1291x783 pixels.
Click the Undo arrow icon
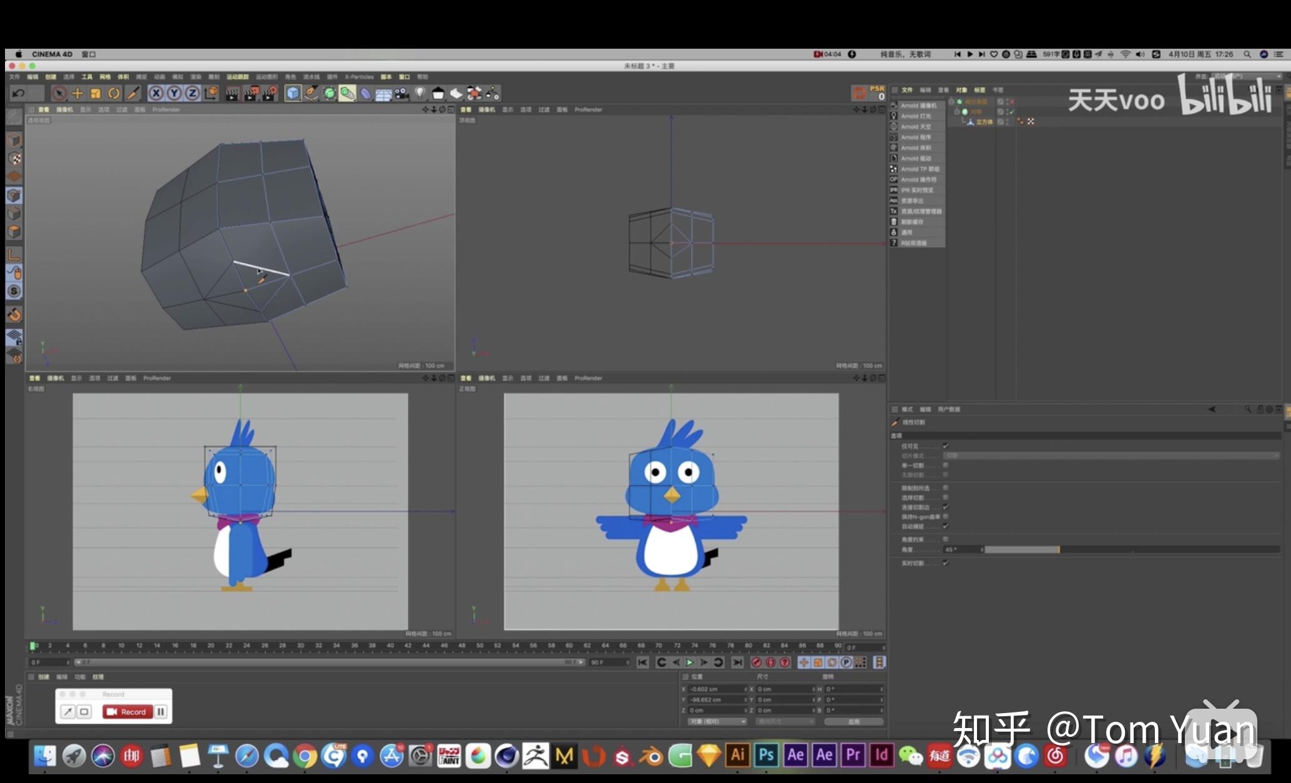pyautogui.click(x=18, y=94)
